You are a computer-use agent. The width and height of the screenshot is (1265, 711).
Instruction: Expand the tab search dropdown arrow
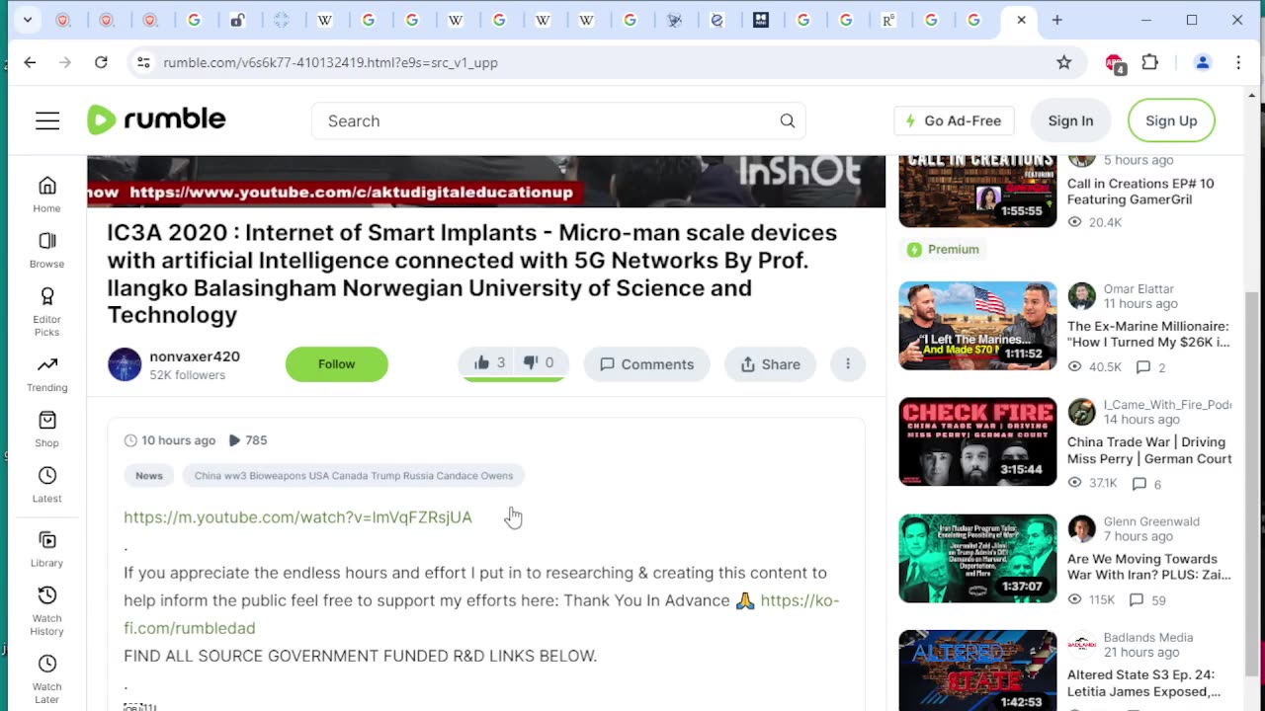pos(28,20)
